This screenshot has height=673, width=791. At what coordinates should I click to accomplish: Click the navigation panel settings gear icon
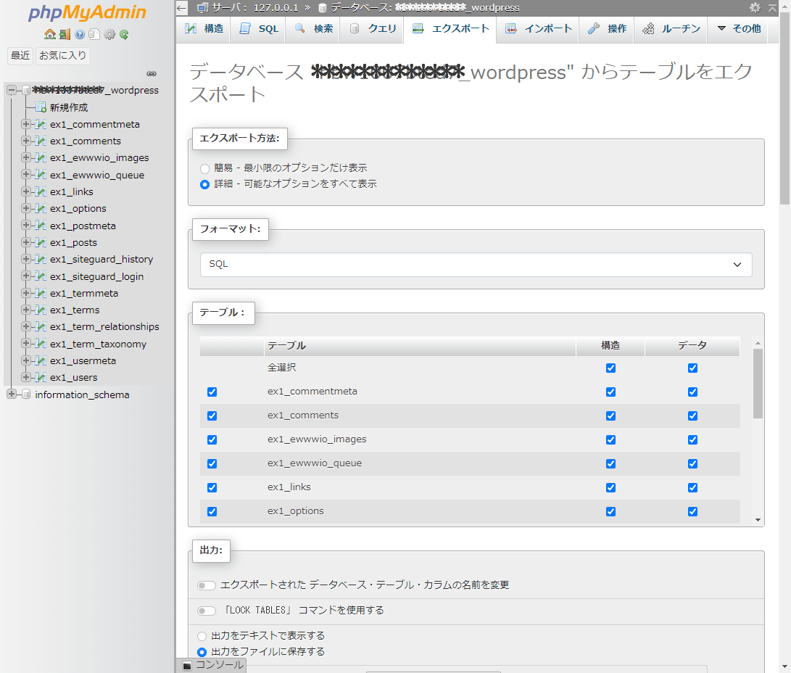109,34
